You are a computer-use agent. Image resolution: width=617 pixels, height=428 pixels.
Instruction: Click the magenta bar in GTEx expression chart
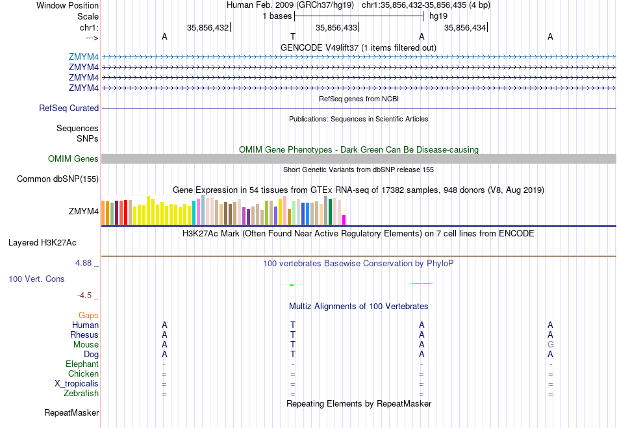[344, 220]
